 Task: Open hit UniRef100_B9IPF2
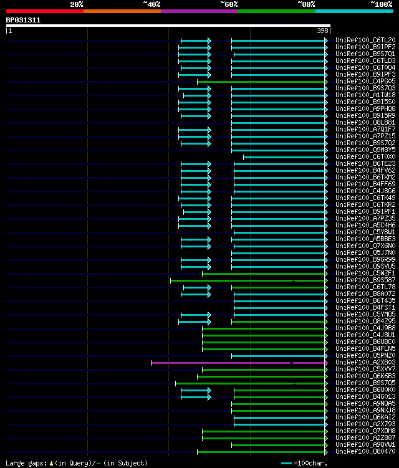(365, 47)
